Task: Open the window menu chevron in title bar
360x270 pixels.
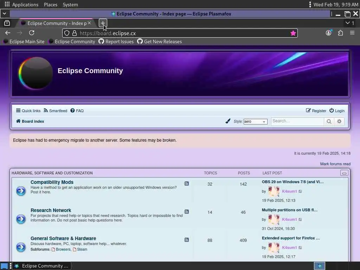Action: pyautogui.click(x=4, y=14)
